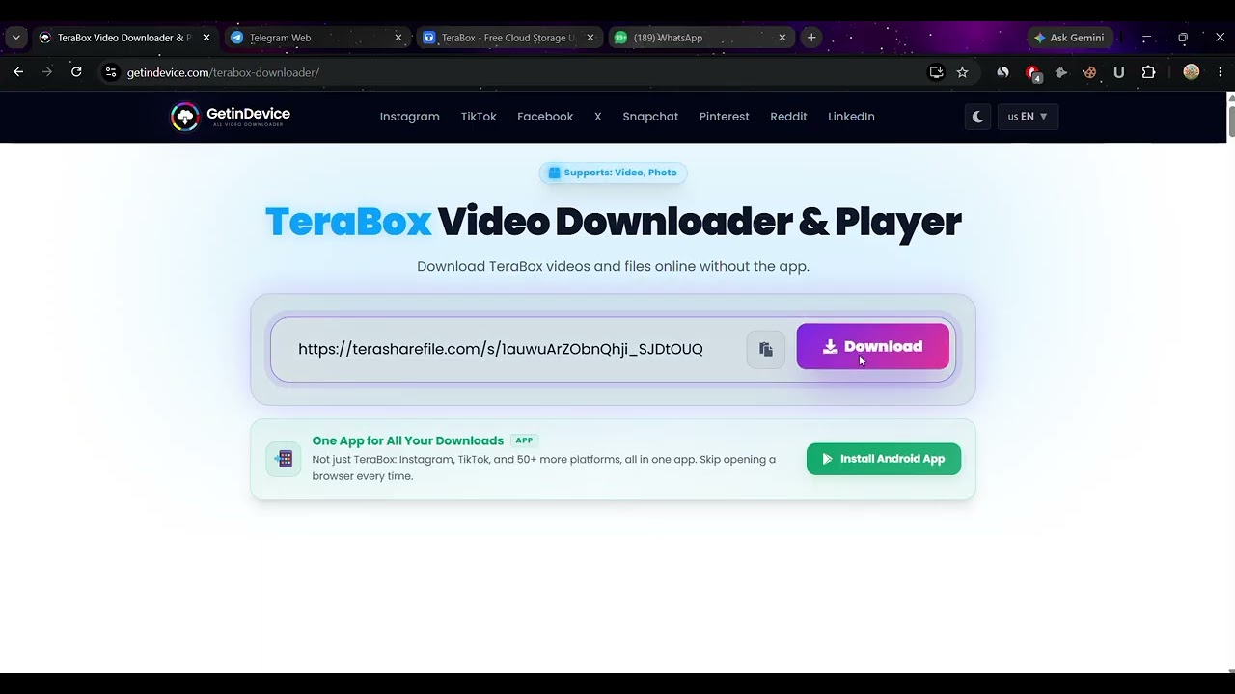Viewport: 1235px width, 694px height.
Task: Reload the current page
Action: tap(76, 72)
